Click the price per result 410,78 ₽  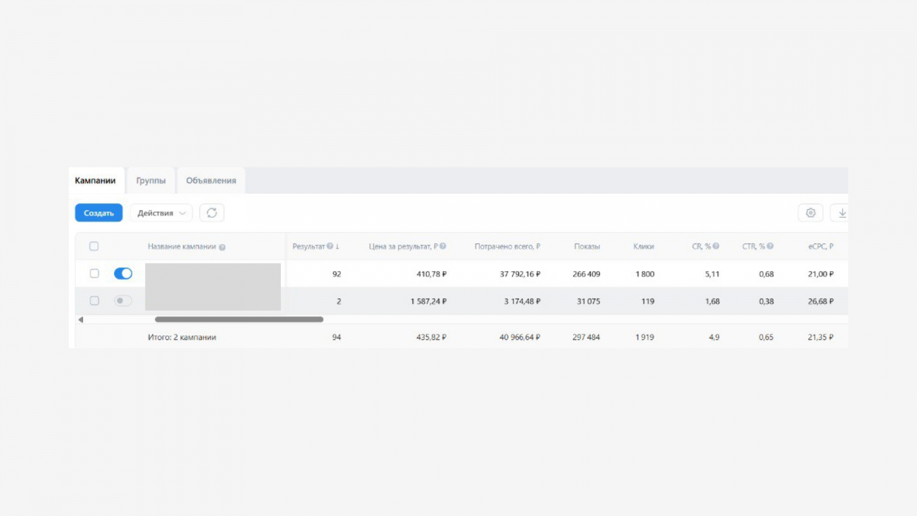pyautogui.click(x=432, y=274)
